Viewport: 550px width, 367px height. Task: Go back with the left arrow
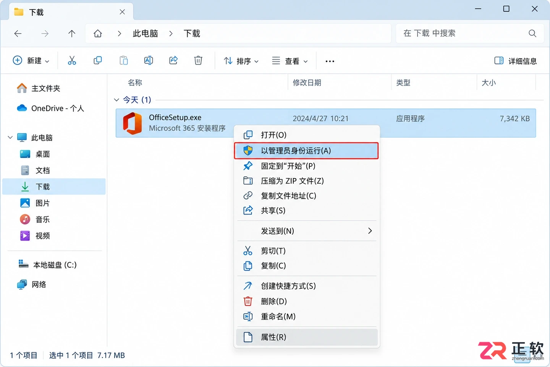(x=18, y=34)
